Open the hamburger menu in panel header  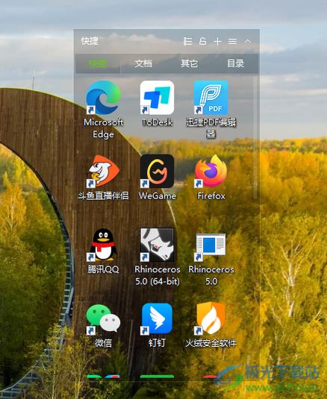pos(232,41)
